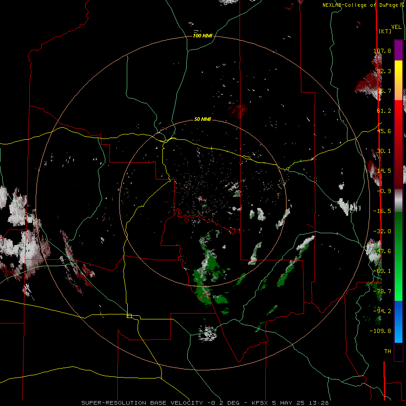This screenshot has width=406, height=406.
Task: Click the -78.7 velocity scale value
Action: (x=382, y=291)
